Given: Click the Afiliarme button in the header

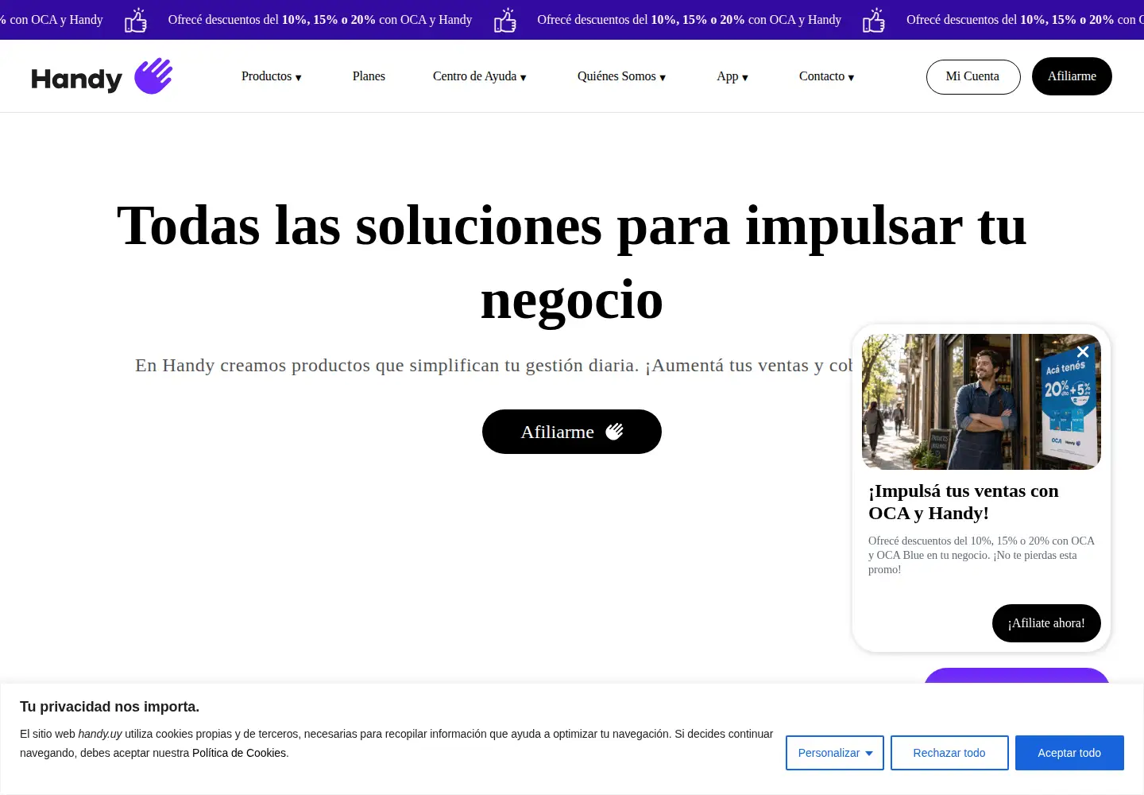Looking at the screenshot, I should point(1072,76).
